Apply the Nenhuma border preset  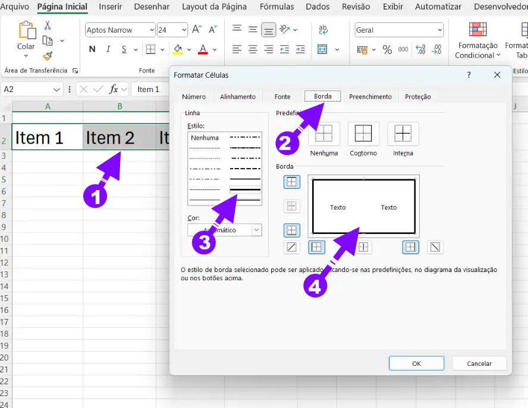tap(324, 134)
